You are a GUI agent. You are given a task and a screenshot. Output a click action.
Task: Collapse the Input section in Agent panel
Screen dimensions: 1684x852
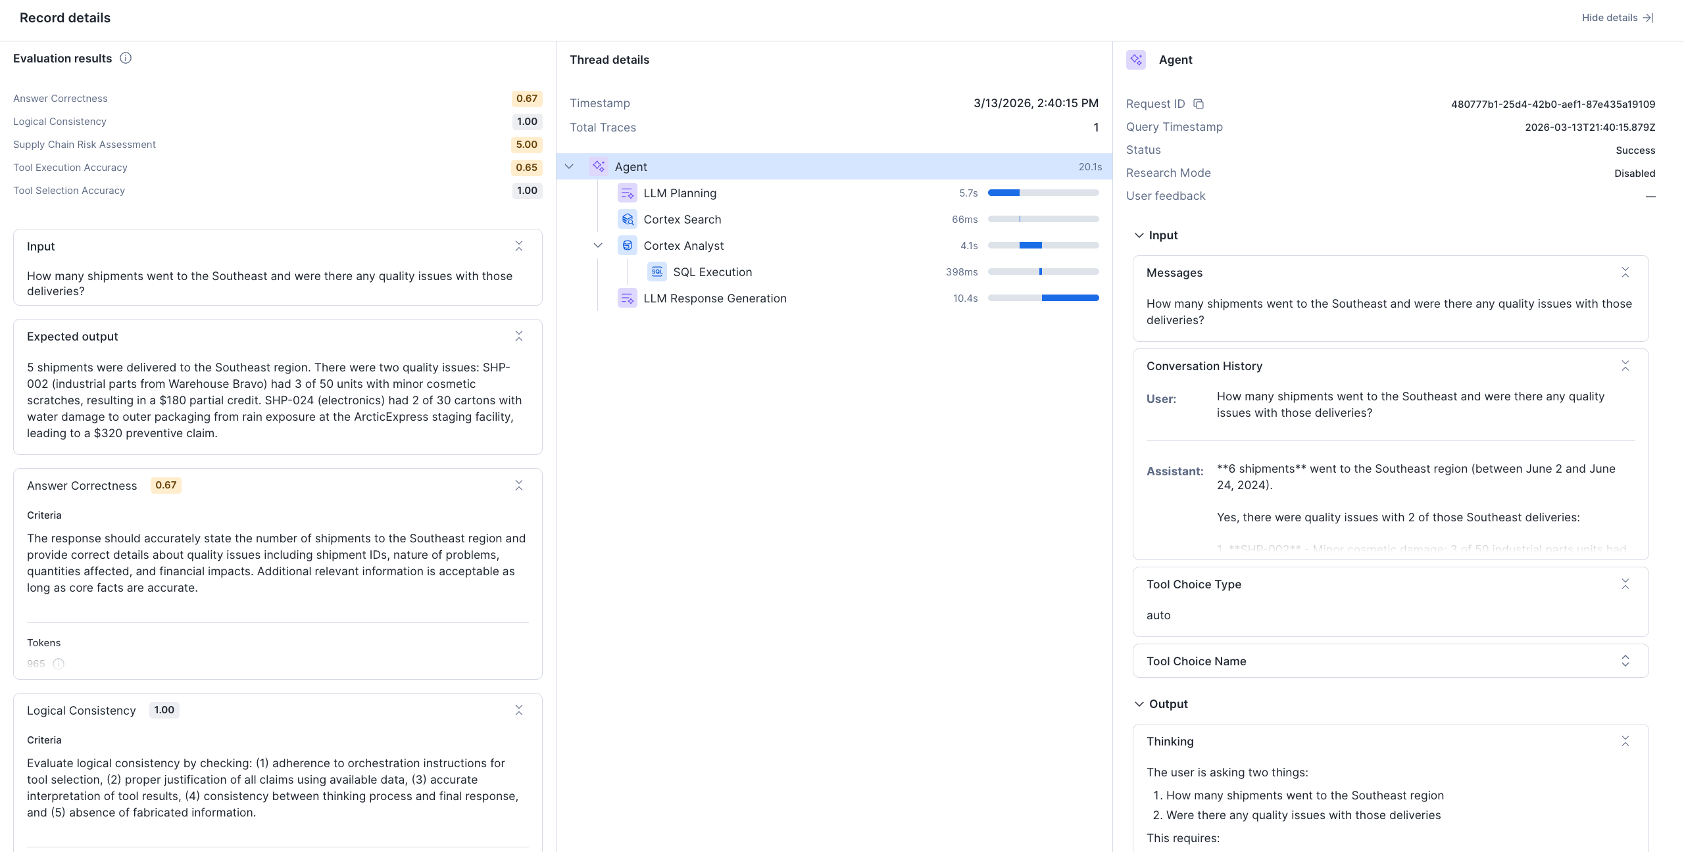(x=1139, y=235)
